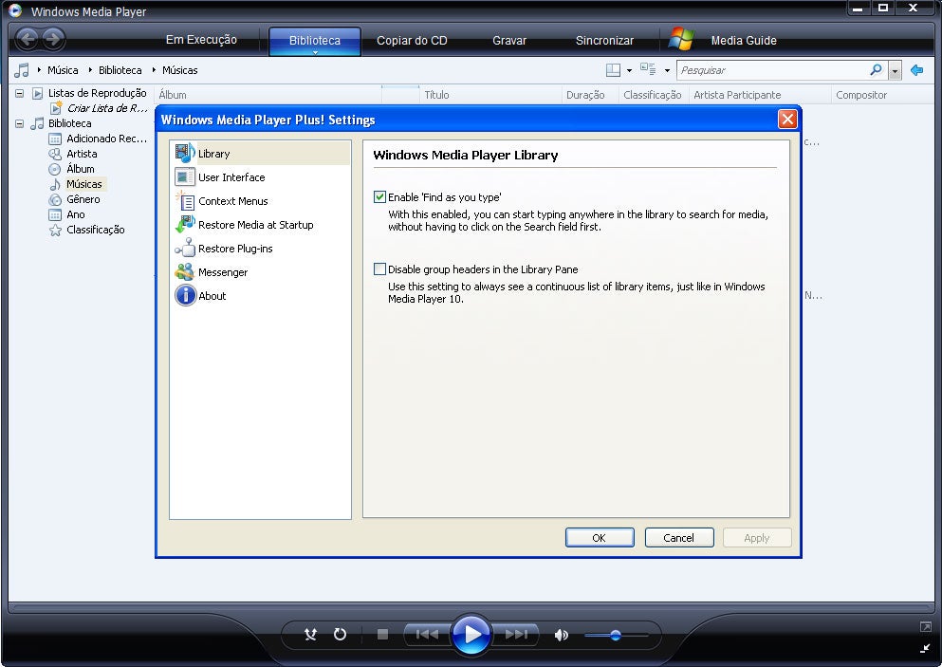942x667 pixels.
Task: Click the blue return arrow beside search
Action: [x=916, y=70]
